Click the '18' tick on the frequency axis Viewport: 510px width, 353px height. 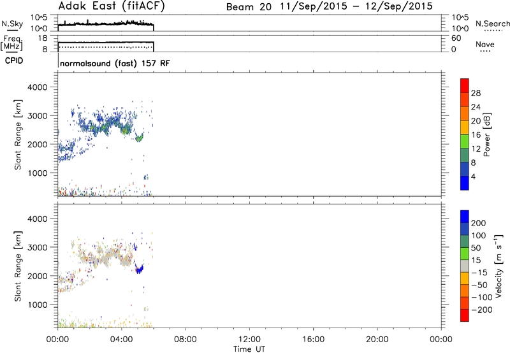click(x=42, y=38)
